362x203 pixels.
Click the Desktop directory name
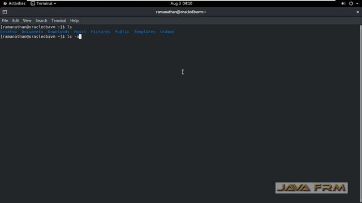(x=8, y=32)
